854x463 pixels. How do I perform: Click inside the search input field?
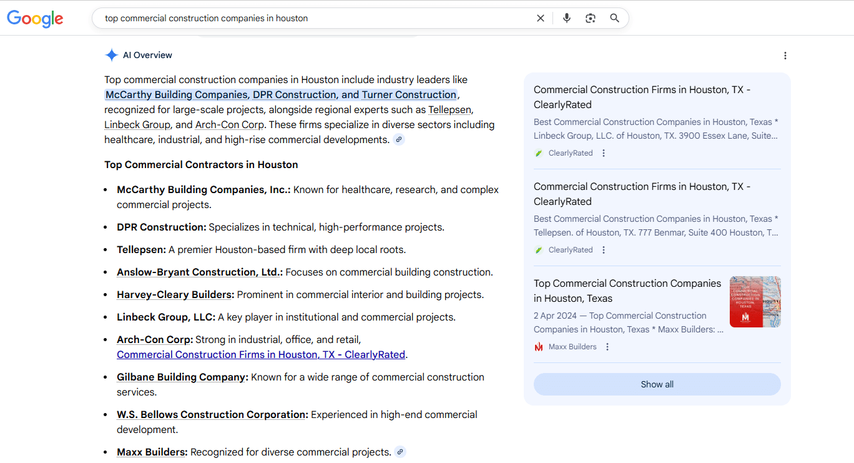[x=312, y=17]
